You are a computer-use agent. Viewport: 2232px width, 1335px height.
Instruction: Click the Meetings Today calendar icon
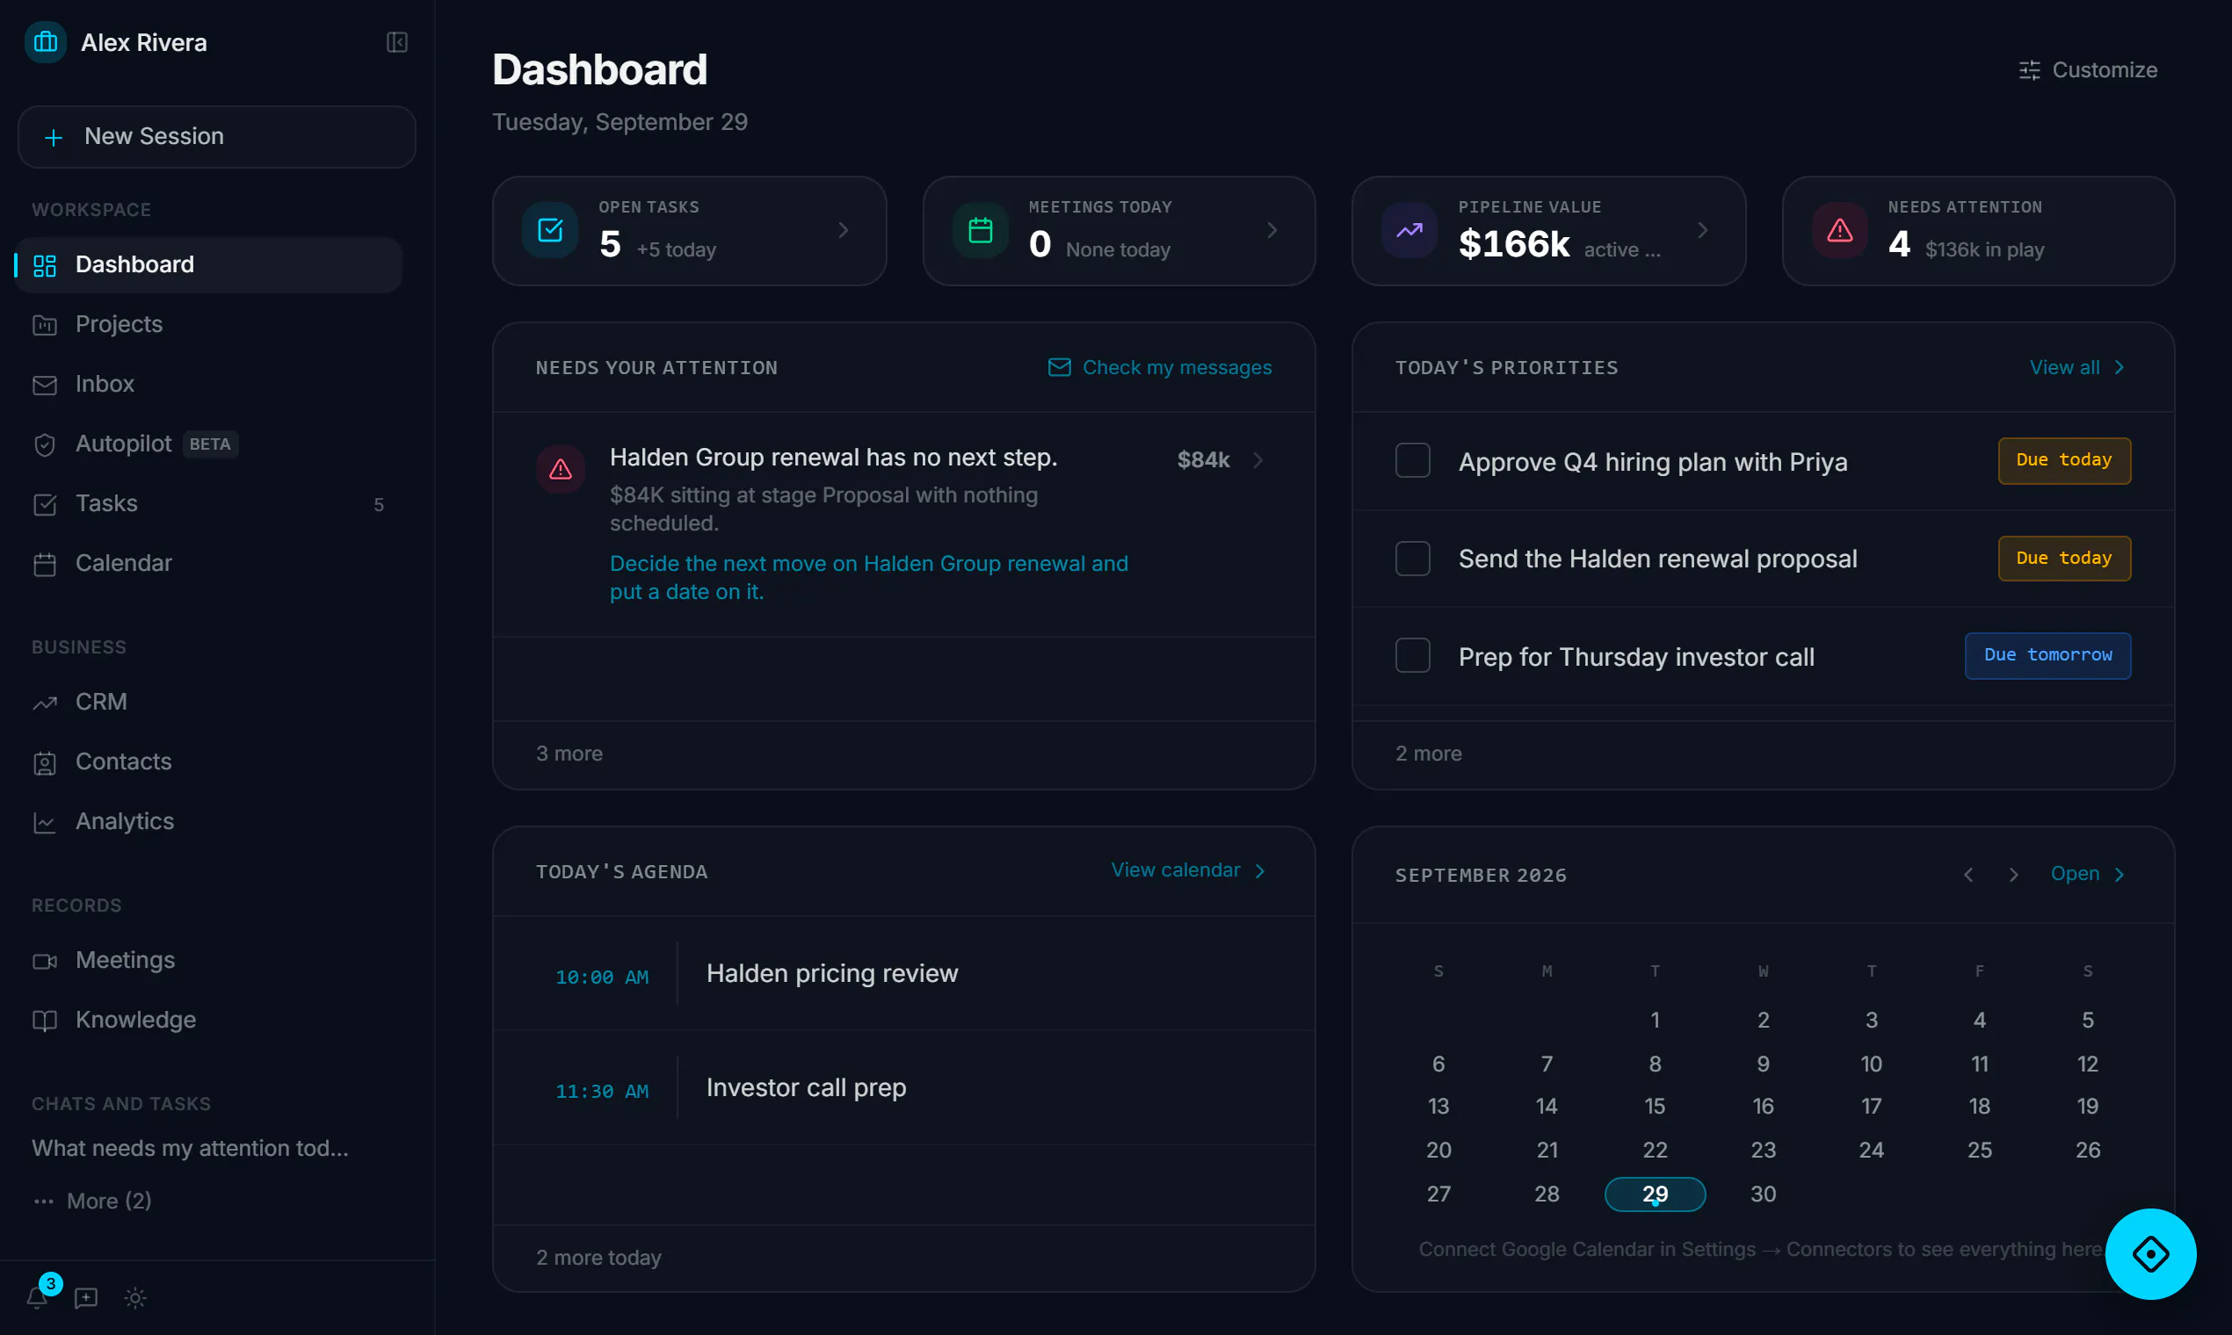coord(980,230)
